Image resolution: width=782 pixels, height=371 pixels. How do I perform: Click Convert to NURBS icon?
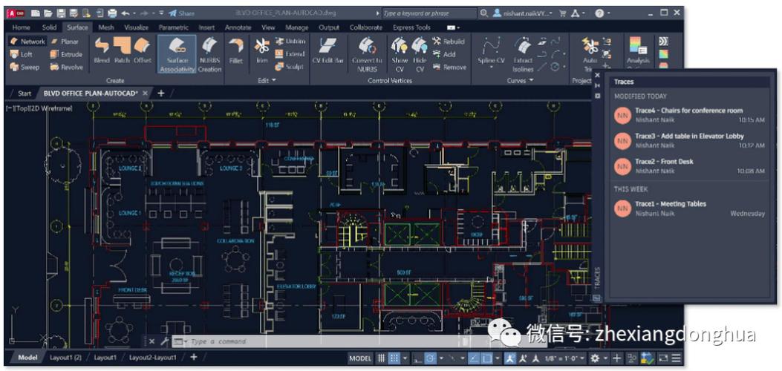[x=366, y=52]
